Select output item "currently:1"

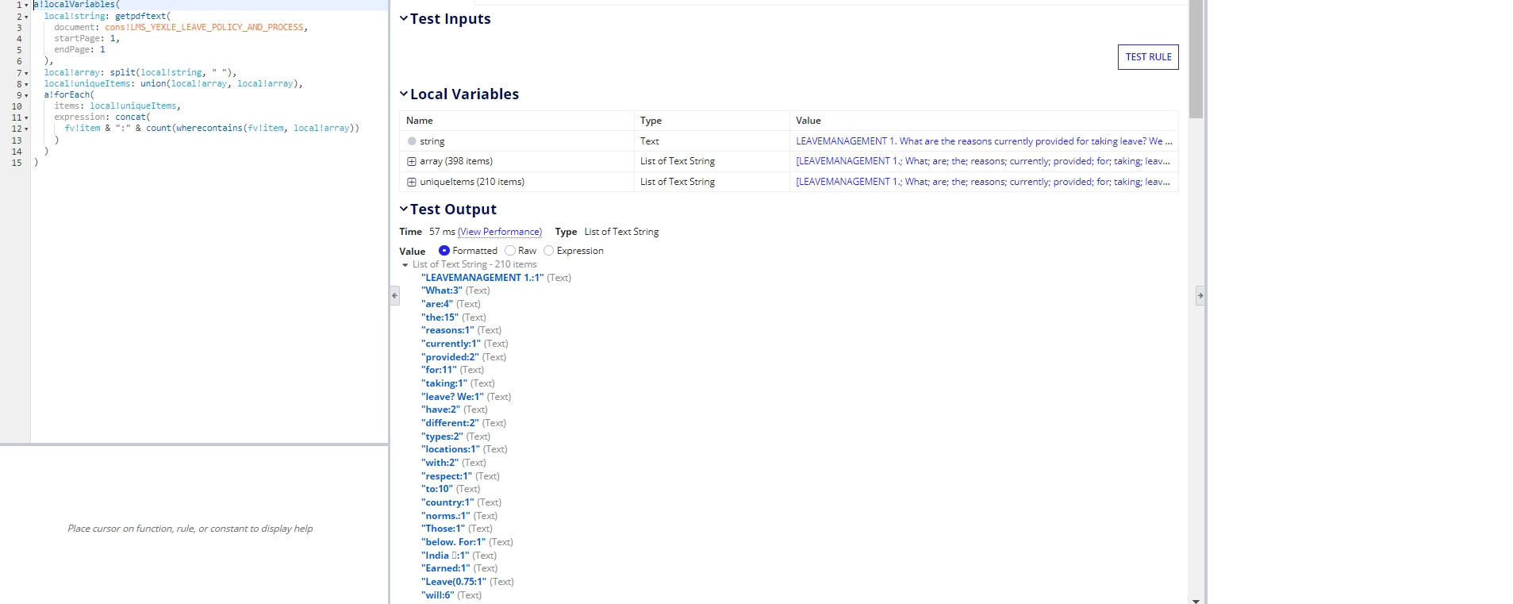[451, 344]
